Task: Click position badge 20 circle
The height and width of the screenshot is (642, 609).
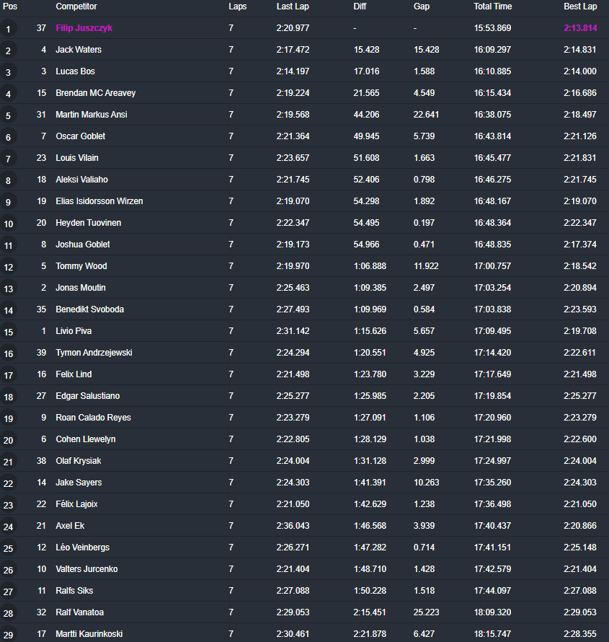Action: pos(8,440)
